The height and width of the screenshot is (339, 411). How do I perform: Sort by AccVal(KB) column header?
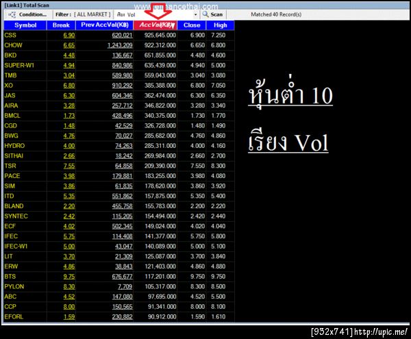pyautogui.click(x=155, y=25)
